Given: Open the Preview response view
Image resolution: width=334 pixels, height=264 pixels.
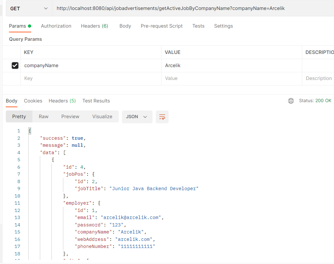Looking at the screenshot, I should click(x=70, y=117).
